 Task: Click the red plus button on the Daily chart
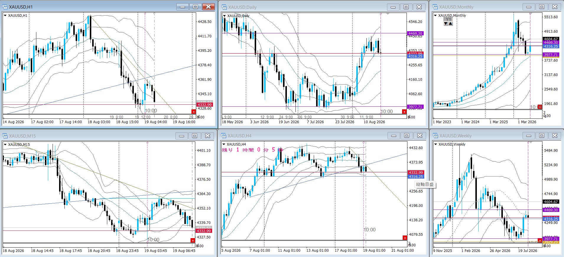point(404,111)
